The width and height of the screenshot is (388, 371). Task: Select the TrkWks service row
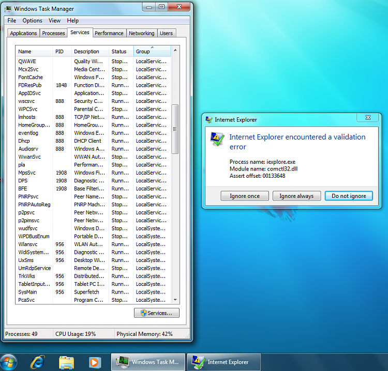(x=93, y=276)
